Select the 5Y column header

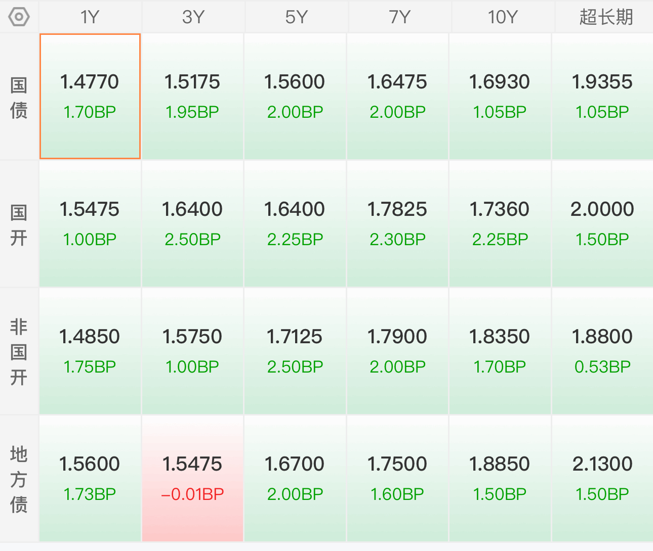point(296,17)
